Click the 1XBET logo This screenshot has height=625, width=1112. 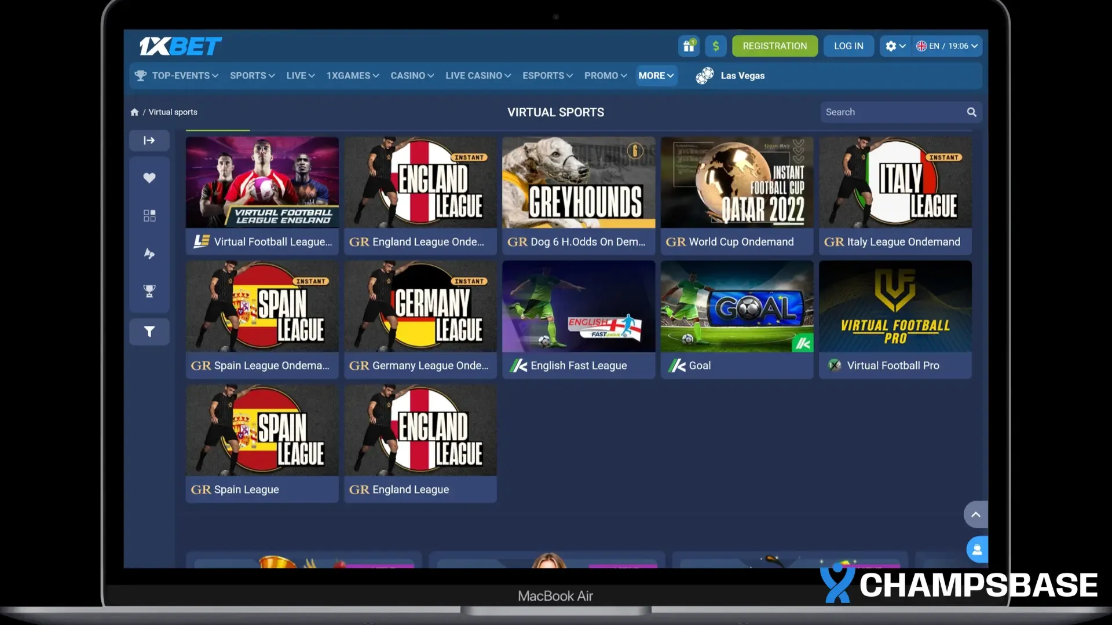(181, 46)
